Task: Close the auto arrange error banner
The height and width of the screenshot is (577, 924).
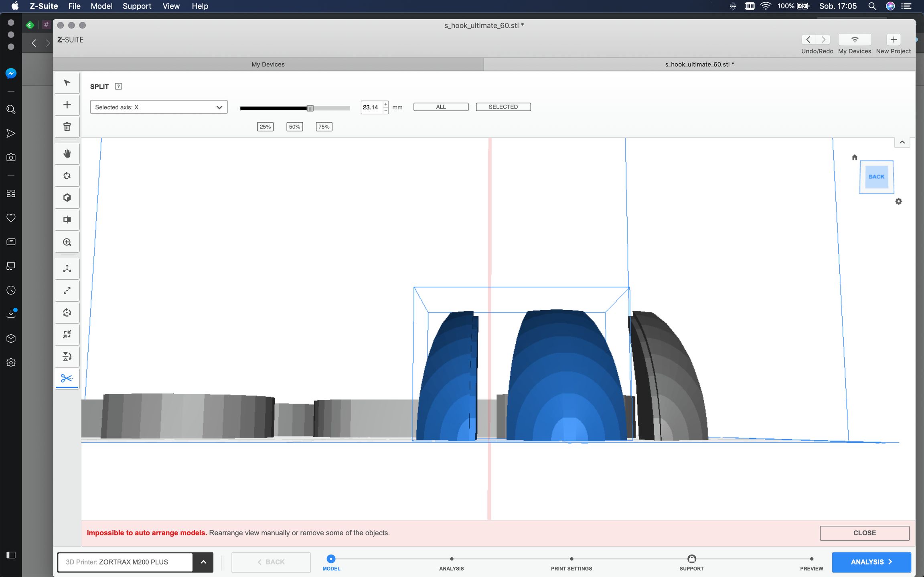Action: click(x=864, y=533)
